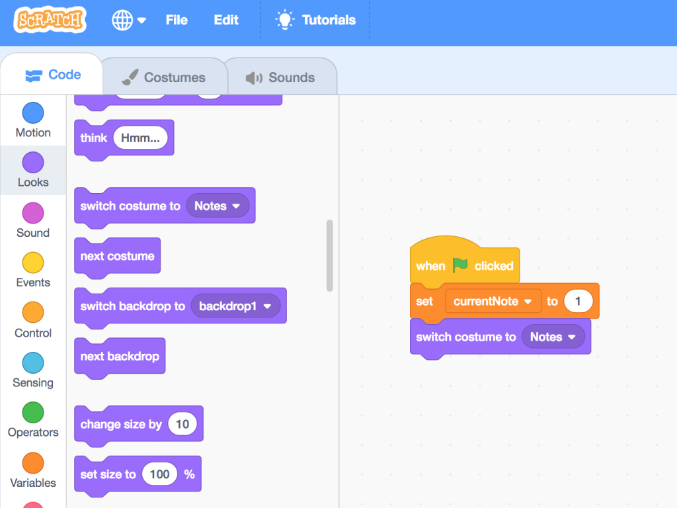677x508 pixels.
Task: Click the change size by block
Action: point(139,425)
